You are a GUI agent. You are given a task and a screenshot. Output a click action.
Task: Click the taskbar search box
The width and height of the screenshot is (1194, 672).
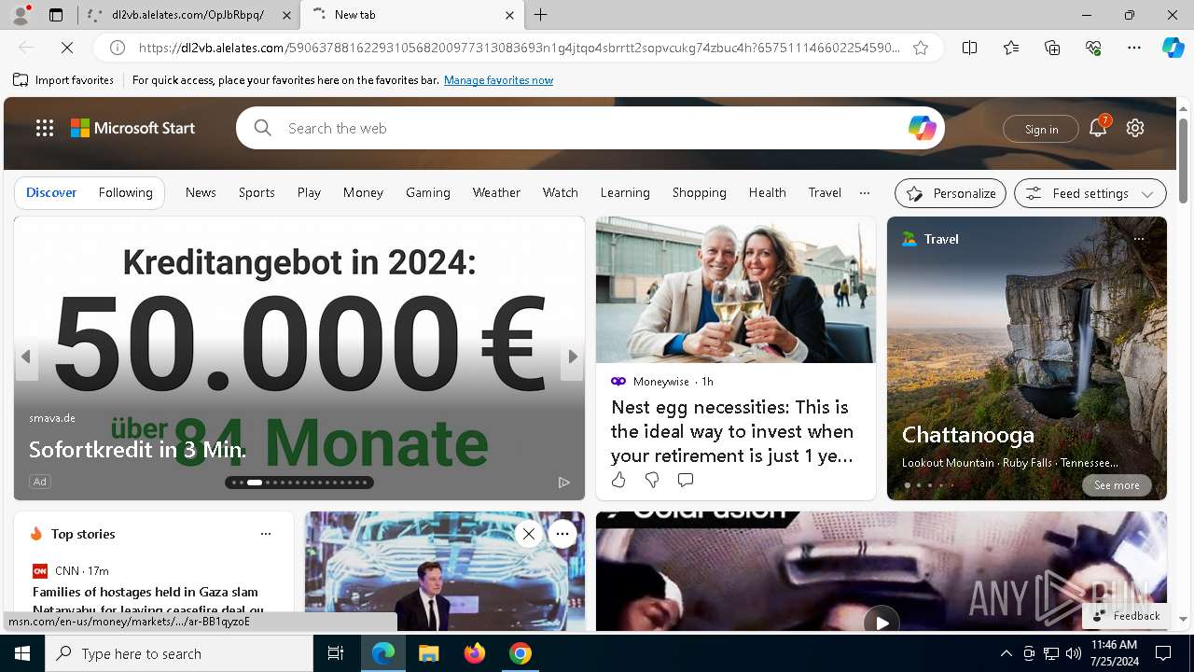tap(179, 653)
